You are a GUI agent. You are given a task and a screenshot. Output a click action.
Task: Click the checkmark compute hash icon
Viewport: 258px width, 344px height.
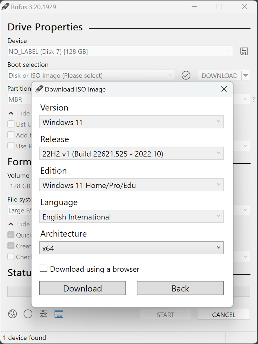click(186, 76)
